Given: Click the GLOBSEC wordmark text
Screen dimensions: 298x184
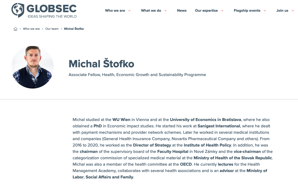Looking at the screenshot, I should click(x=52, y=9).
